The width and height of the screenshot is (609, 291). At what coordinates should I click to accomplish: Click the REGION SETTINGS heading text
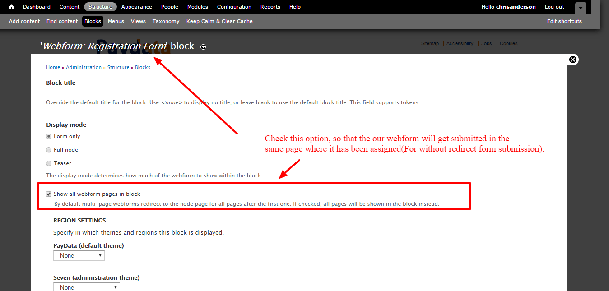(x=79, y=221)
